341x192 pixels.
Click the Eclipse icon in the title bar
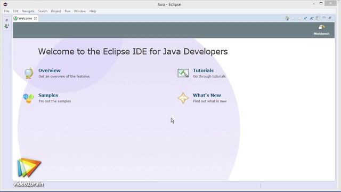click(x=5, y=4)
